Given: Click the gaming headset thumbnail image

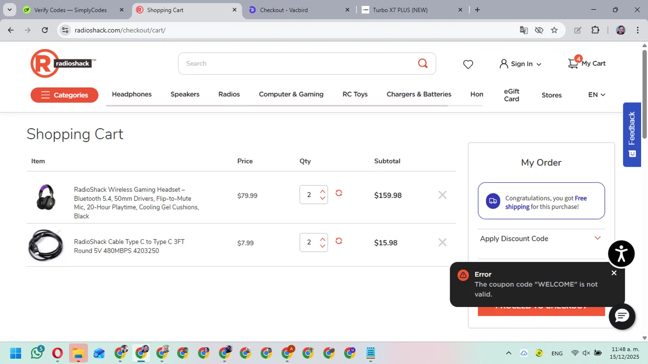Looking at the screenshot, I should 46,197.
